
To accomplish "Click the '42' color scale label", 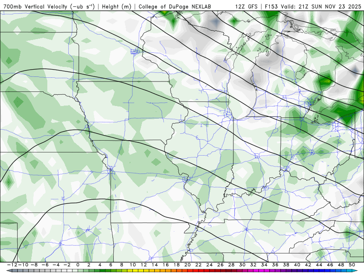I will (x=308, y=265).
